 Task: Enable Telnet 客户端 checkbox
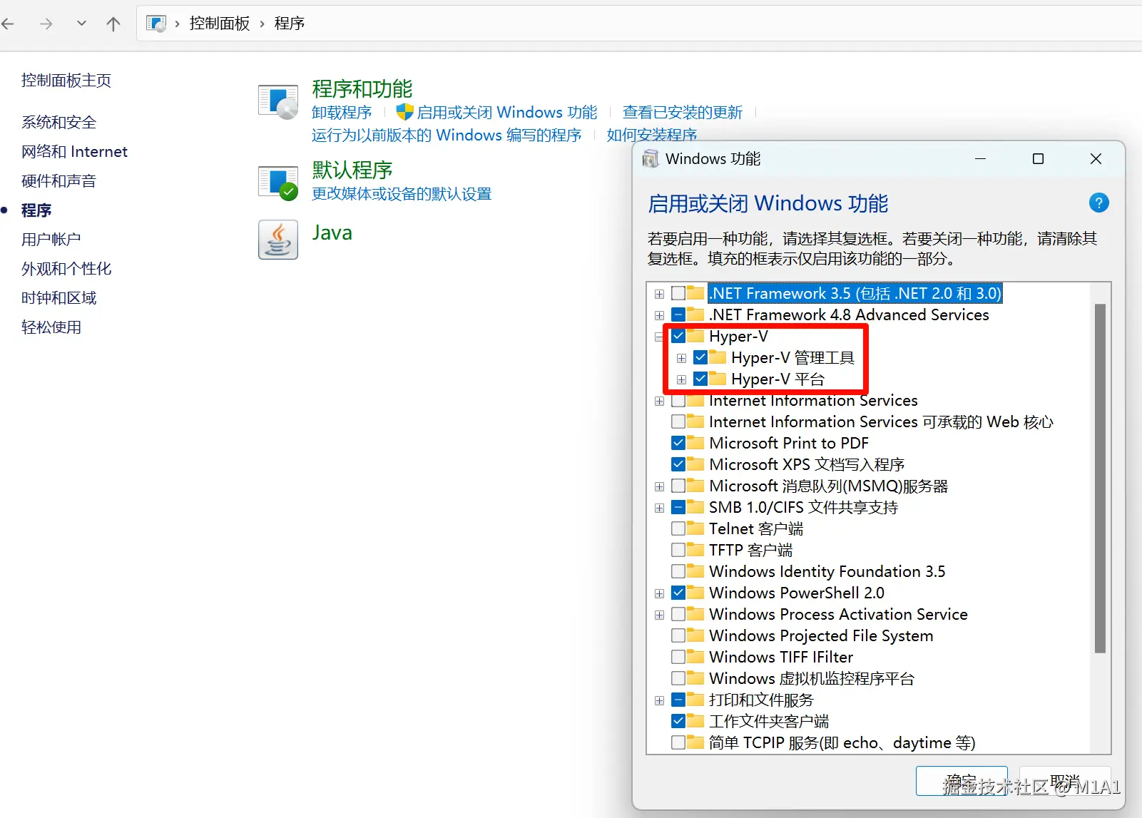pos(678,528)
